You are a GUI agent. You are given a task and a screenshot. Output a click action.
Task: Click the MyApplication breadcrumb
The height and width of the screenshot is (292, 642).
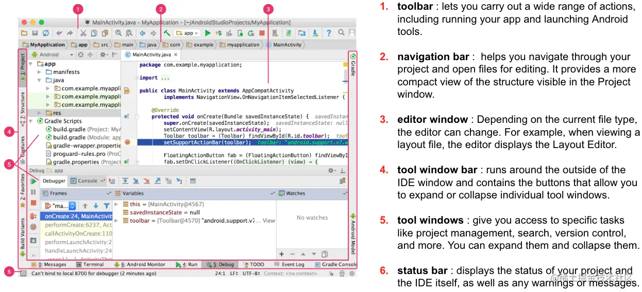[x=43, y=45]
